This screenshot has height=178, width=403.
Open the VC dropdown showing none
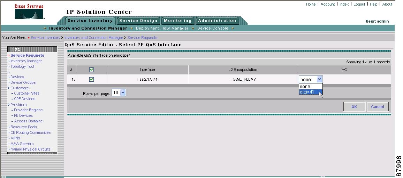(x=311, y=79)
